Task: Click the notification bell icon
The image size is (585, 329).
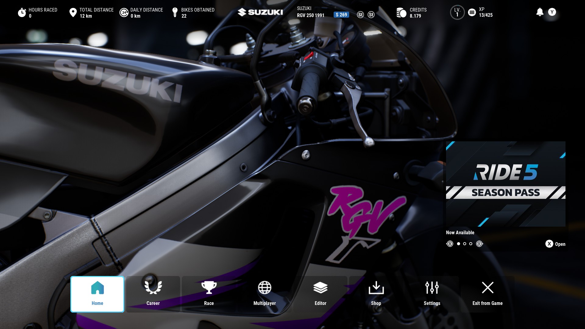Action: click(x=540, y=12)
